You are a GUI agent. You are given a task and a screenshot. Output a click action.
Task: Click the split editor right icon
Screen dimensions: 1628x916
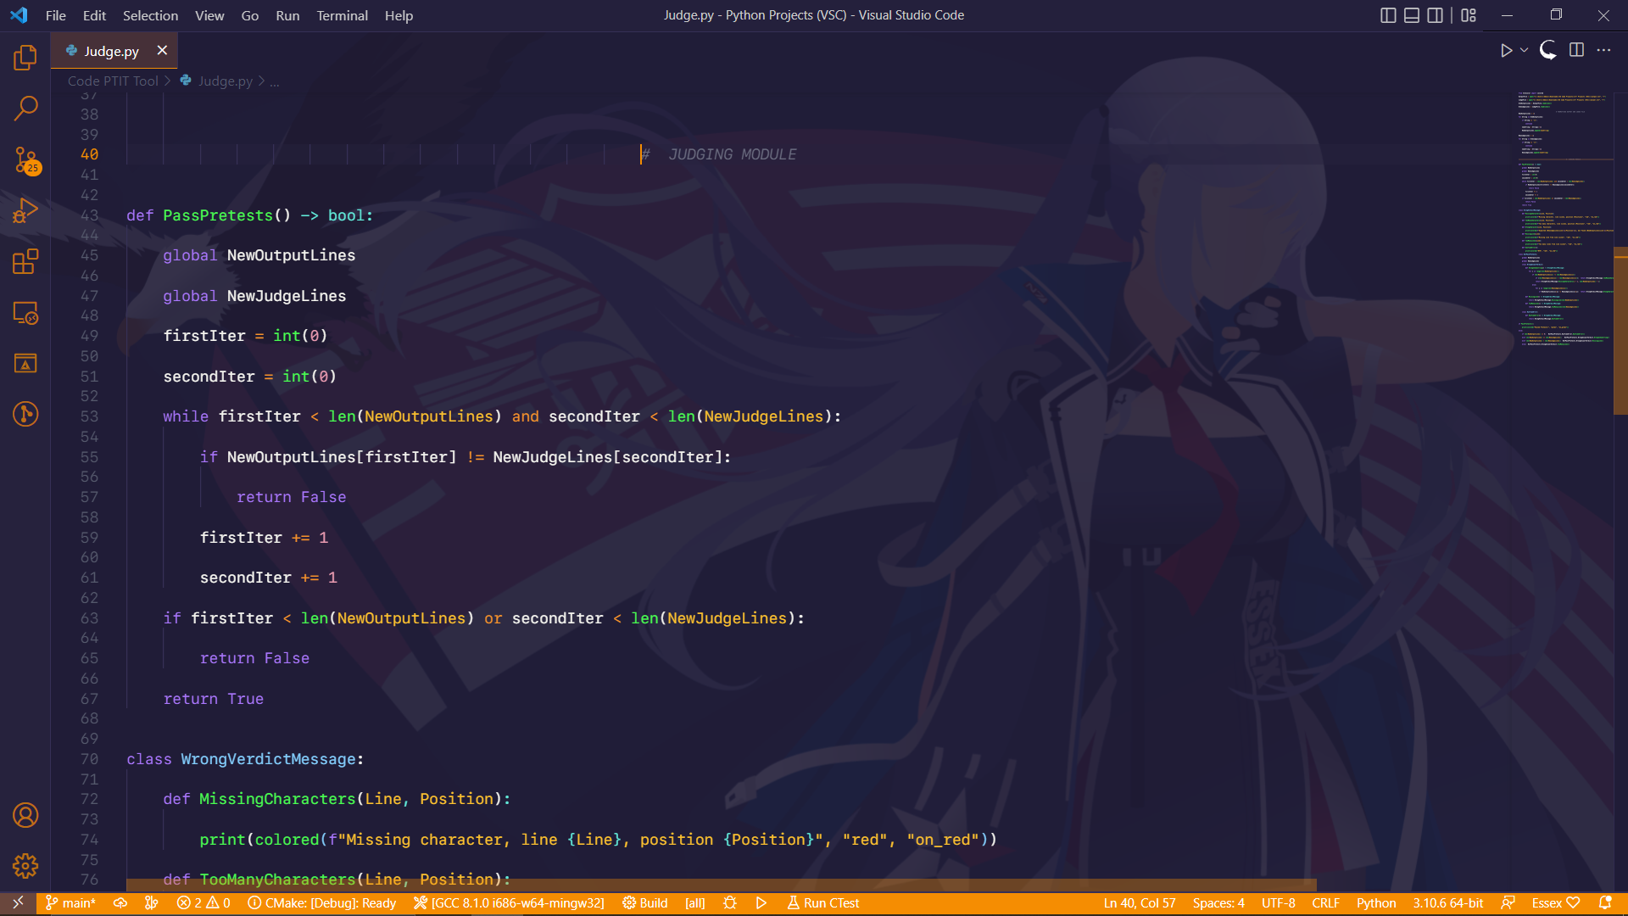(1576, 51)
